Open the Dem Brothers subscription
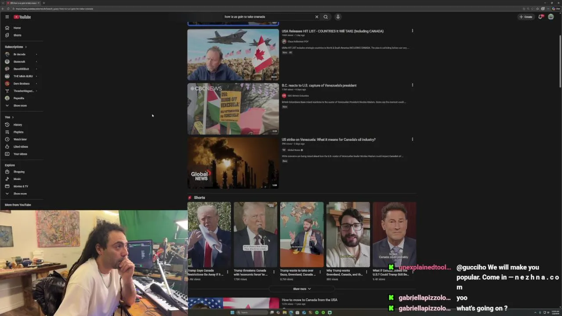Screen dimensions: 562x316 pos(21,83)
